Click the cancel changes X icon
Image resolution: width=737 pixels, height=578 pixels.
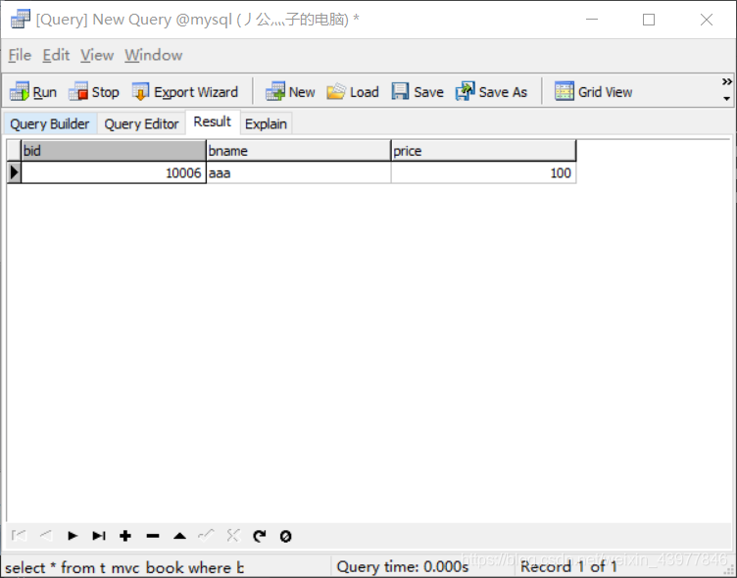233,536
